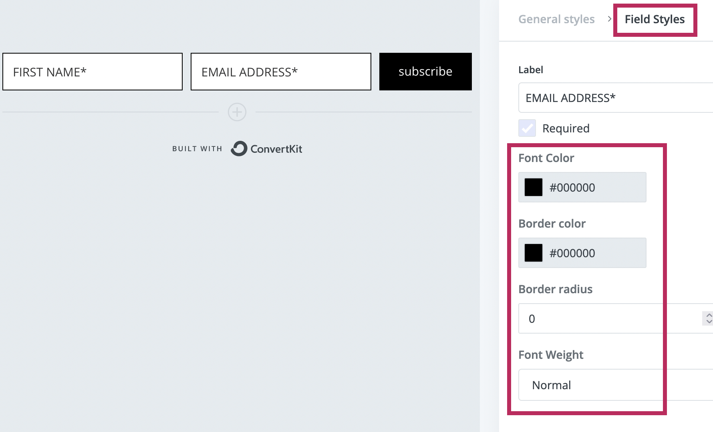Click the Required label text

pyautogui.click(x=566, y=128)
